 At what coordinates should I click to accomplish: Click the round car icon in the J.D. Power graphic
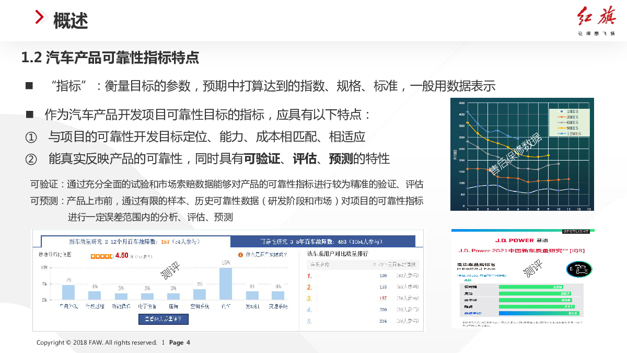[579, 269]
